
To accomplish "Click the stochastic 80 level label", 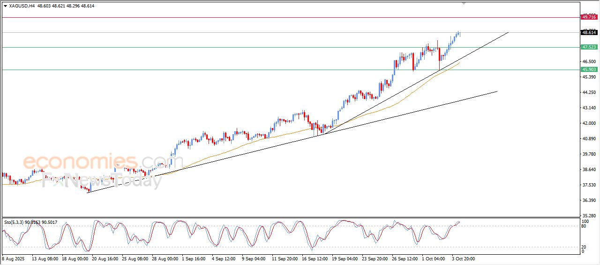I will (584, 226).
